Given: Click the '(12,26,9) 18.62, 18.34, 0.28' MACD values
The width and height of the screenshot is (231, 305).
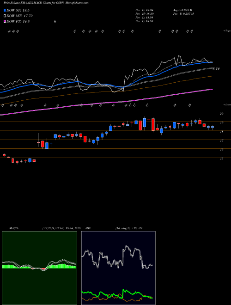Looking at the screenshot, I should coord(61,228).
